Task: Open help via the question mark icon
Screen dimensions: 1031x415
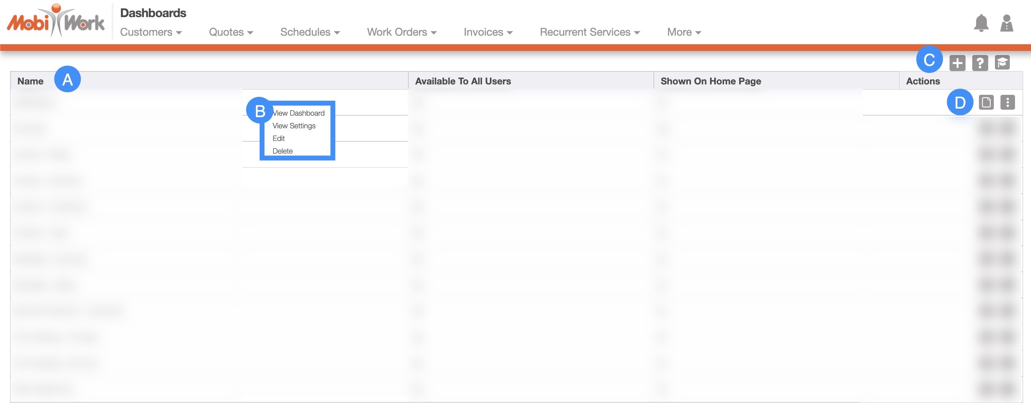Action: [980, 63]
